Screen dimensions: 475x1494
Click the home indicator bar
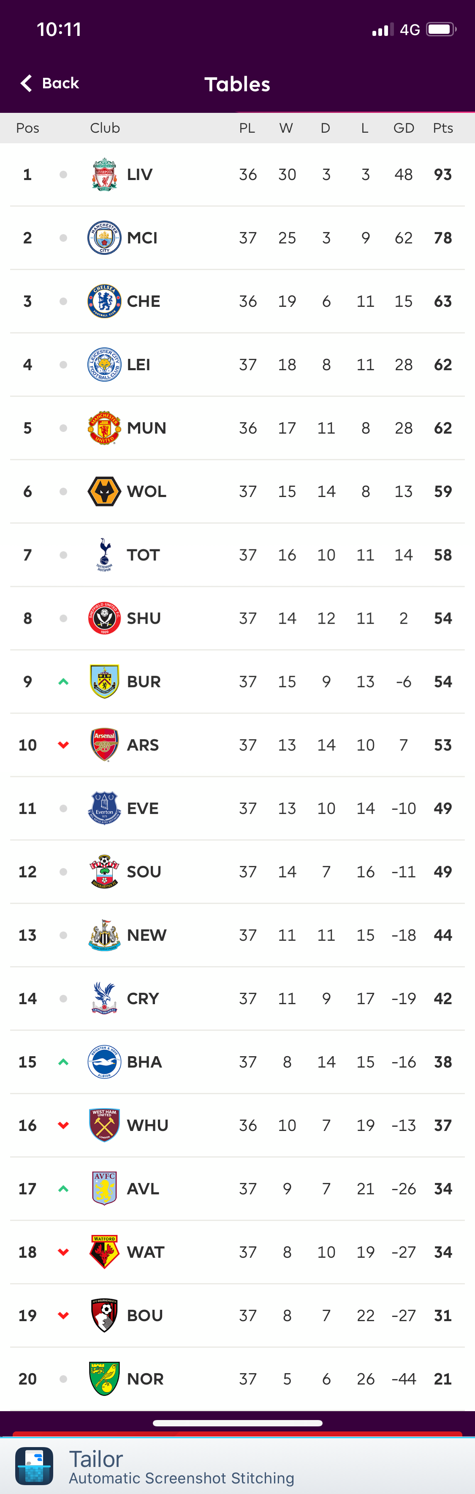click(237, 1423)
